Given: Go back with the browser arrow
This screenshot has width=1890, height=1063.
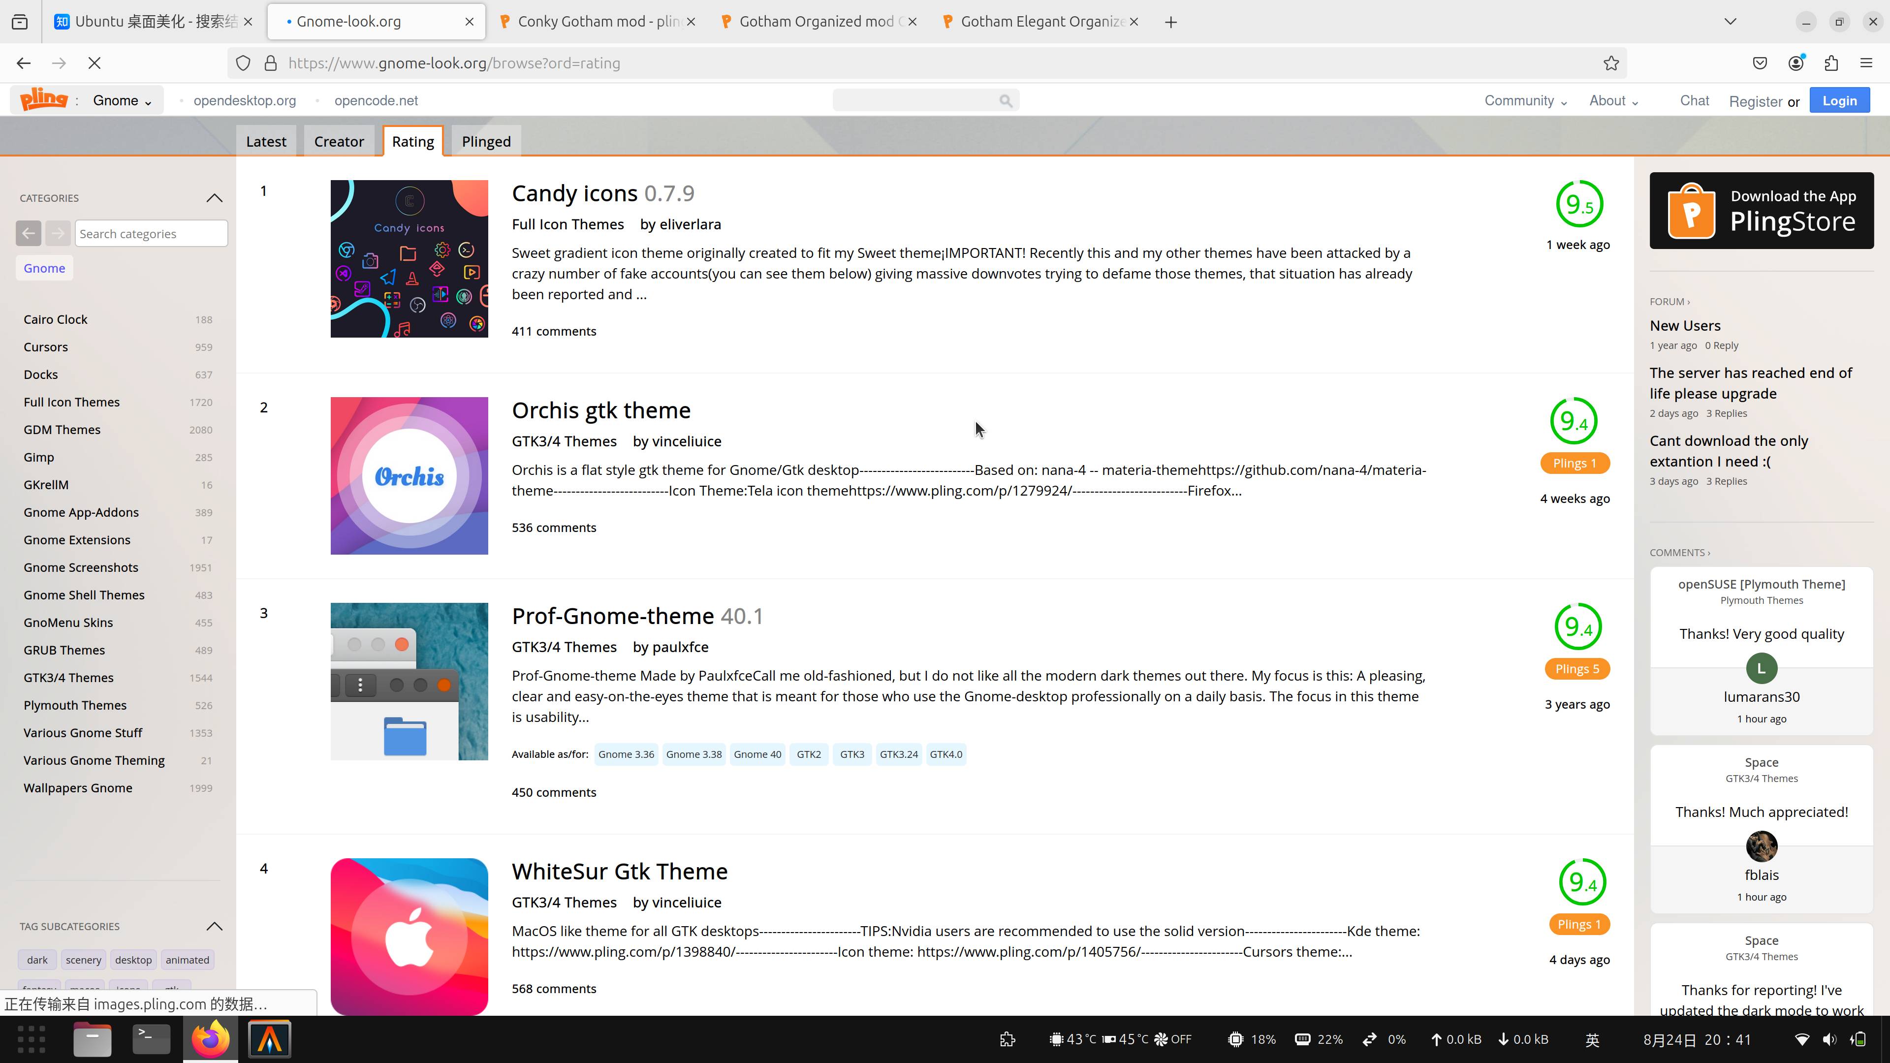Looking at the screenshot, I should pos(24,63).
